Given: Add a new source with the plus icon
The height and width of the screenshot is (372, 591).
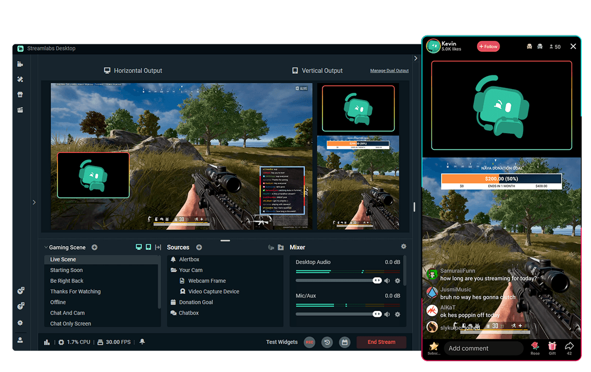Looking at the screenshot, I should pyautogui.click(x=199, y=247).
